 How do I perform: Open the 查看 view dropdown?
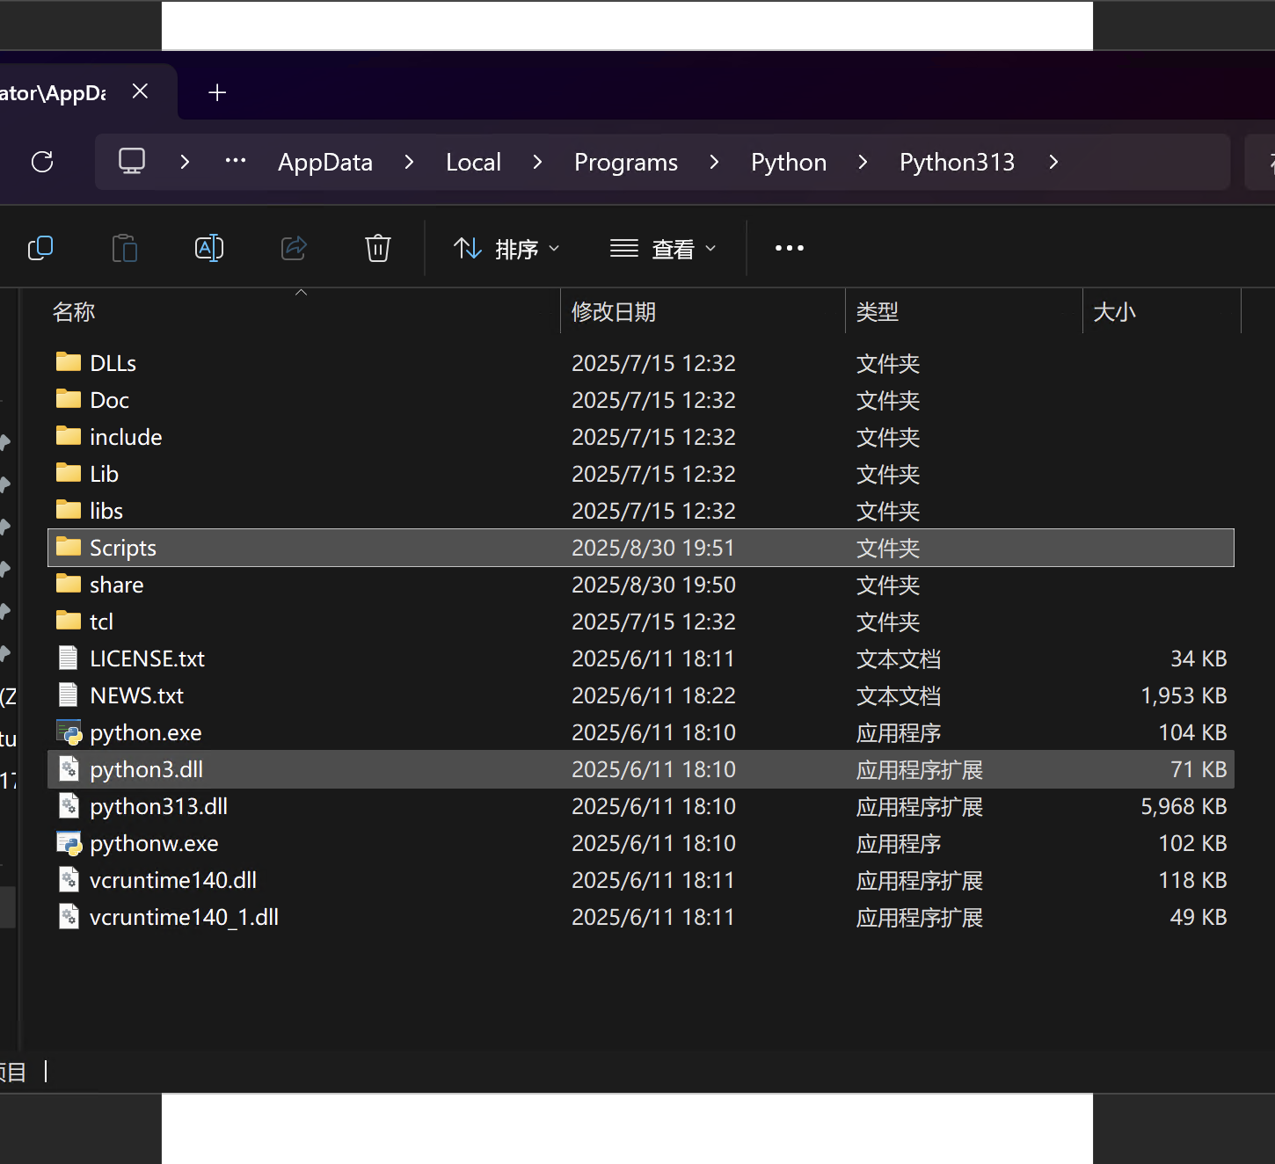pyautogui.click(x=664, y=250)
